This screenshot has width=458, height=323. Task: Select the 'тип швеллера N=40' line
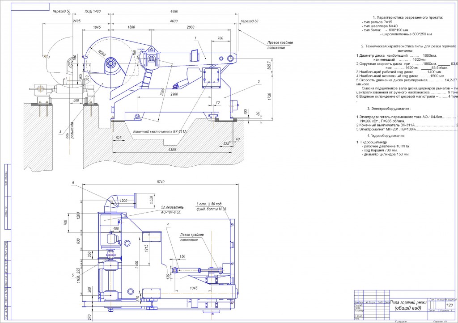(379, 26)
